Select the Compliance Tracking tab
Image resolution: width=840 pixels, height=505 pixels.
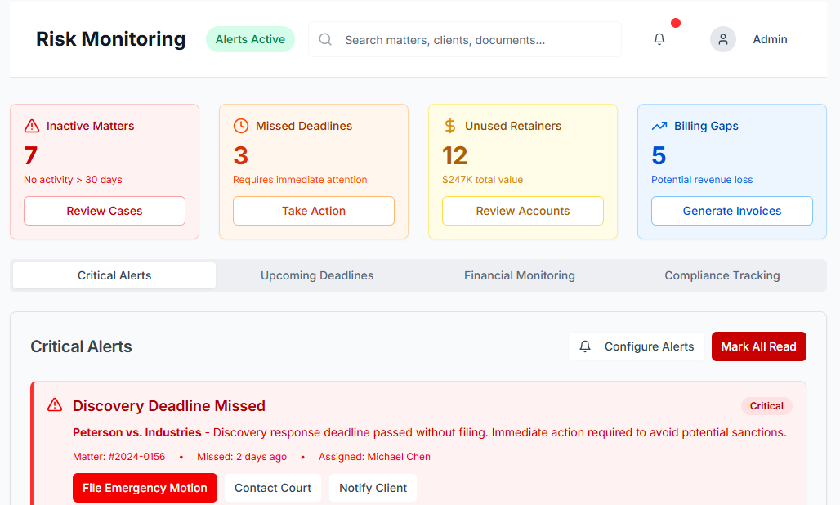(722, 275)
